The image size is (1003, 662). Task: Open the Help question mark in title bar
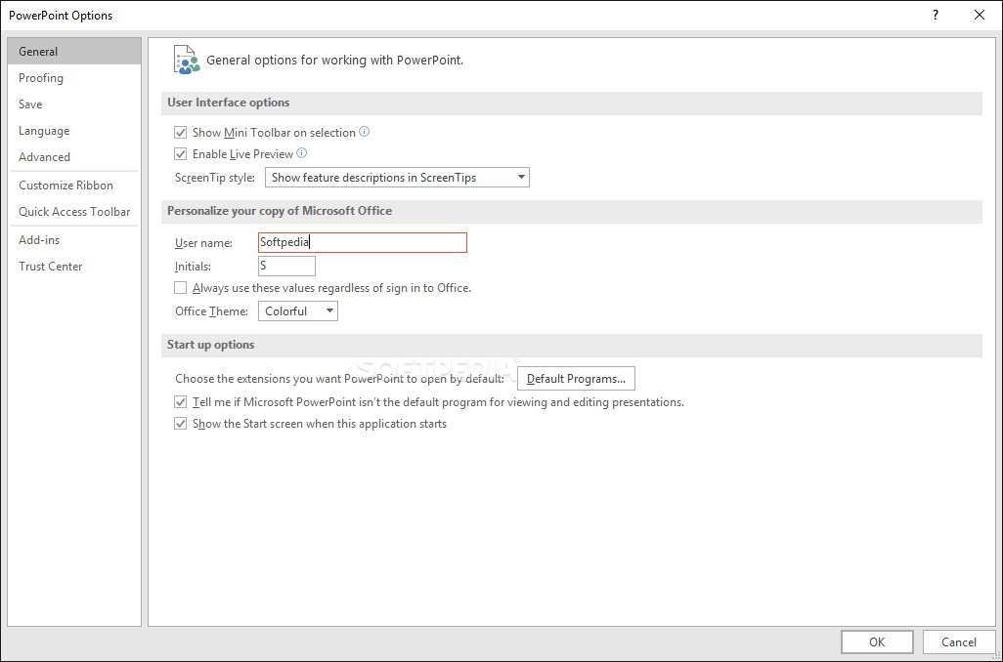[936, 15]
